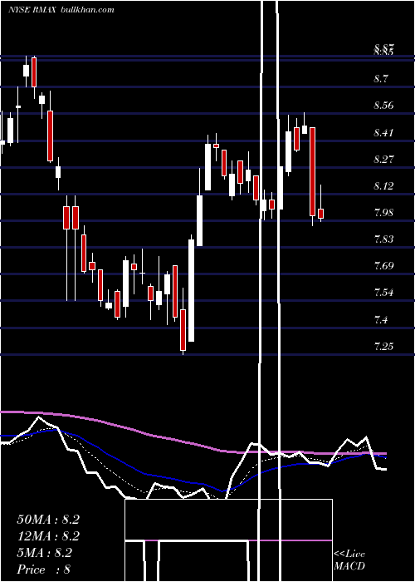Click the 7.54 price axis label
The width and height of the screenshot is (415, 582).
click(384, 293)
